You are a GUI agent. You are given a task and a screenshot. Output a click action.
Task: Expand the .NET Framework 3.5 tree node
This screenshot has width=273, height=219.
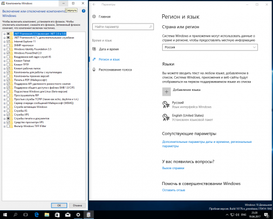(x=4, y=34)
